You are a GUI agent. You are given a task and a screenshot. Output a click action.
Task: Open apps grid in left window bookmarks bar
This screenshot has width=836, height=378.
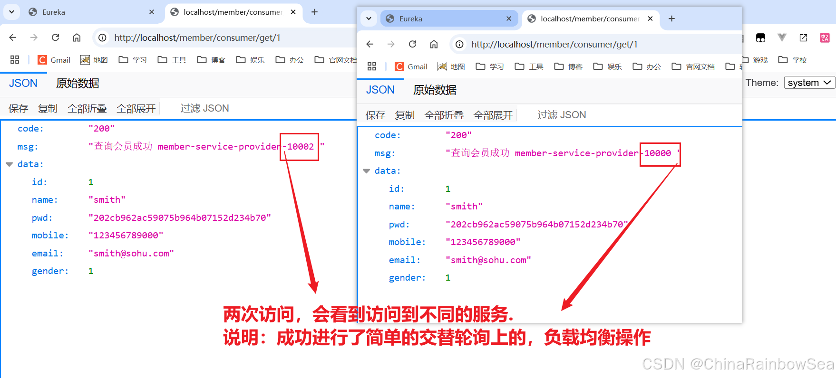click(15, 60)
